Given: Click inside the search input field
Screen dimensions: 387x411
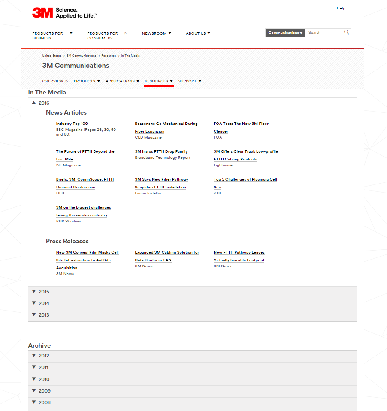Looking at the screenshot, I should click(324, 32).
